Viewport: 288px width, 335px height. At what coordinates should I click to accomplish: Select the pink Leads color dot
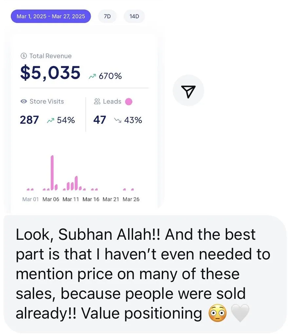click(128, 101)
